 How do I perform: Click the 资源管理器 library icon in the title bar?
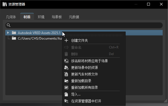point(5,4)
